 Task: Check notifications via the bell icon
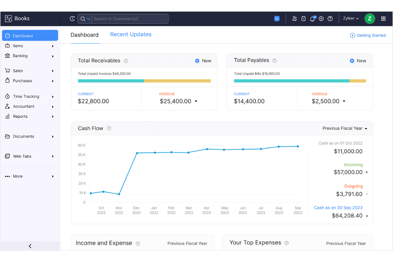312,19
